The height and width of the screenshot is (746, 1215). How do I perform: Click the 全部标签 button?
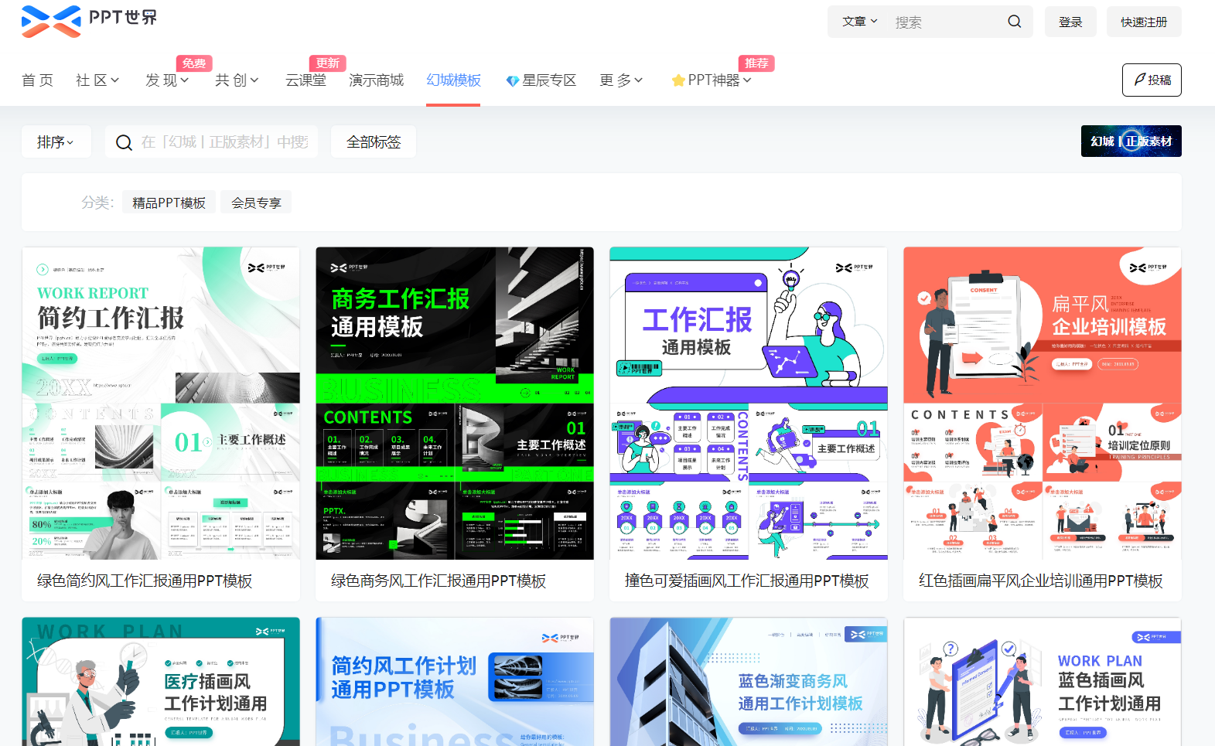coord(374,142)
